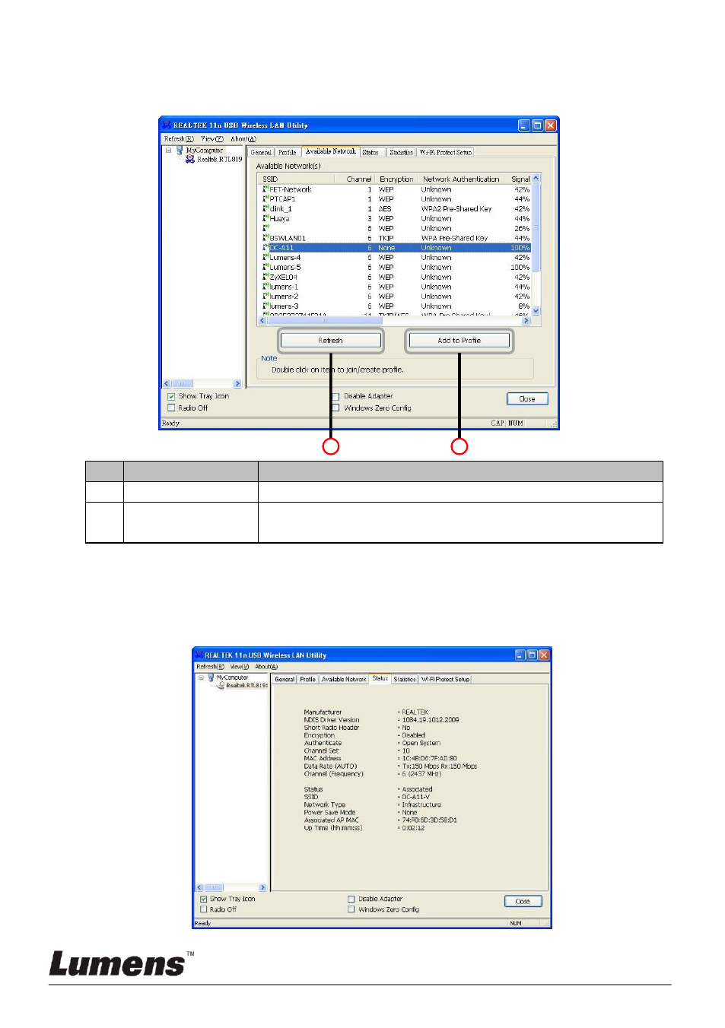
Task: Enable Windows Zero Config in the Status tab window
Action: coord(351,909)
